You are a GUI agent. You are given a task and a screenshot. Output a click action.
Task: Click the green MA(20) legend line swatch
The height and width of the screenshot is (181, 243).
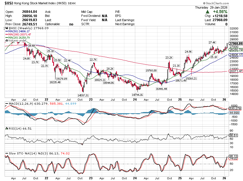tap(7, 38)
